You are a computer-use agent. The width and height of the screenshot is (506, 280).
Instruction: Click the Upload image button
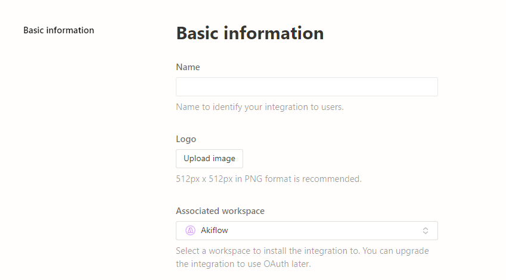coord(209,159)
